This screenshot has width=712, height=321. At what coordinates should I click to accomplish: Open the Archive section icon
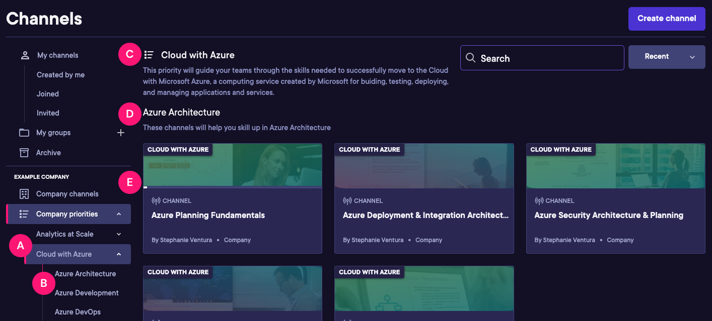click(x=25, y=152)
